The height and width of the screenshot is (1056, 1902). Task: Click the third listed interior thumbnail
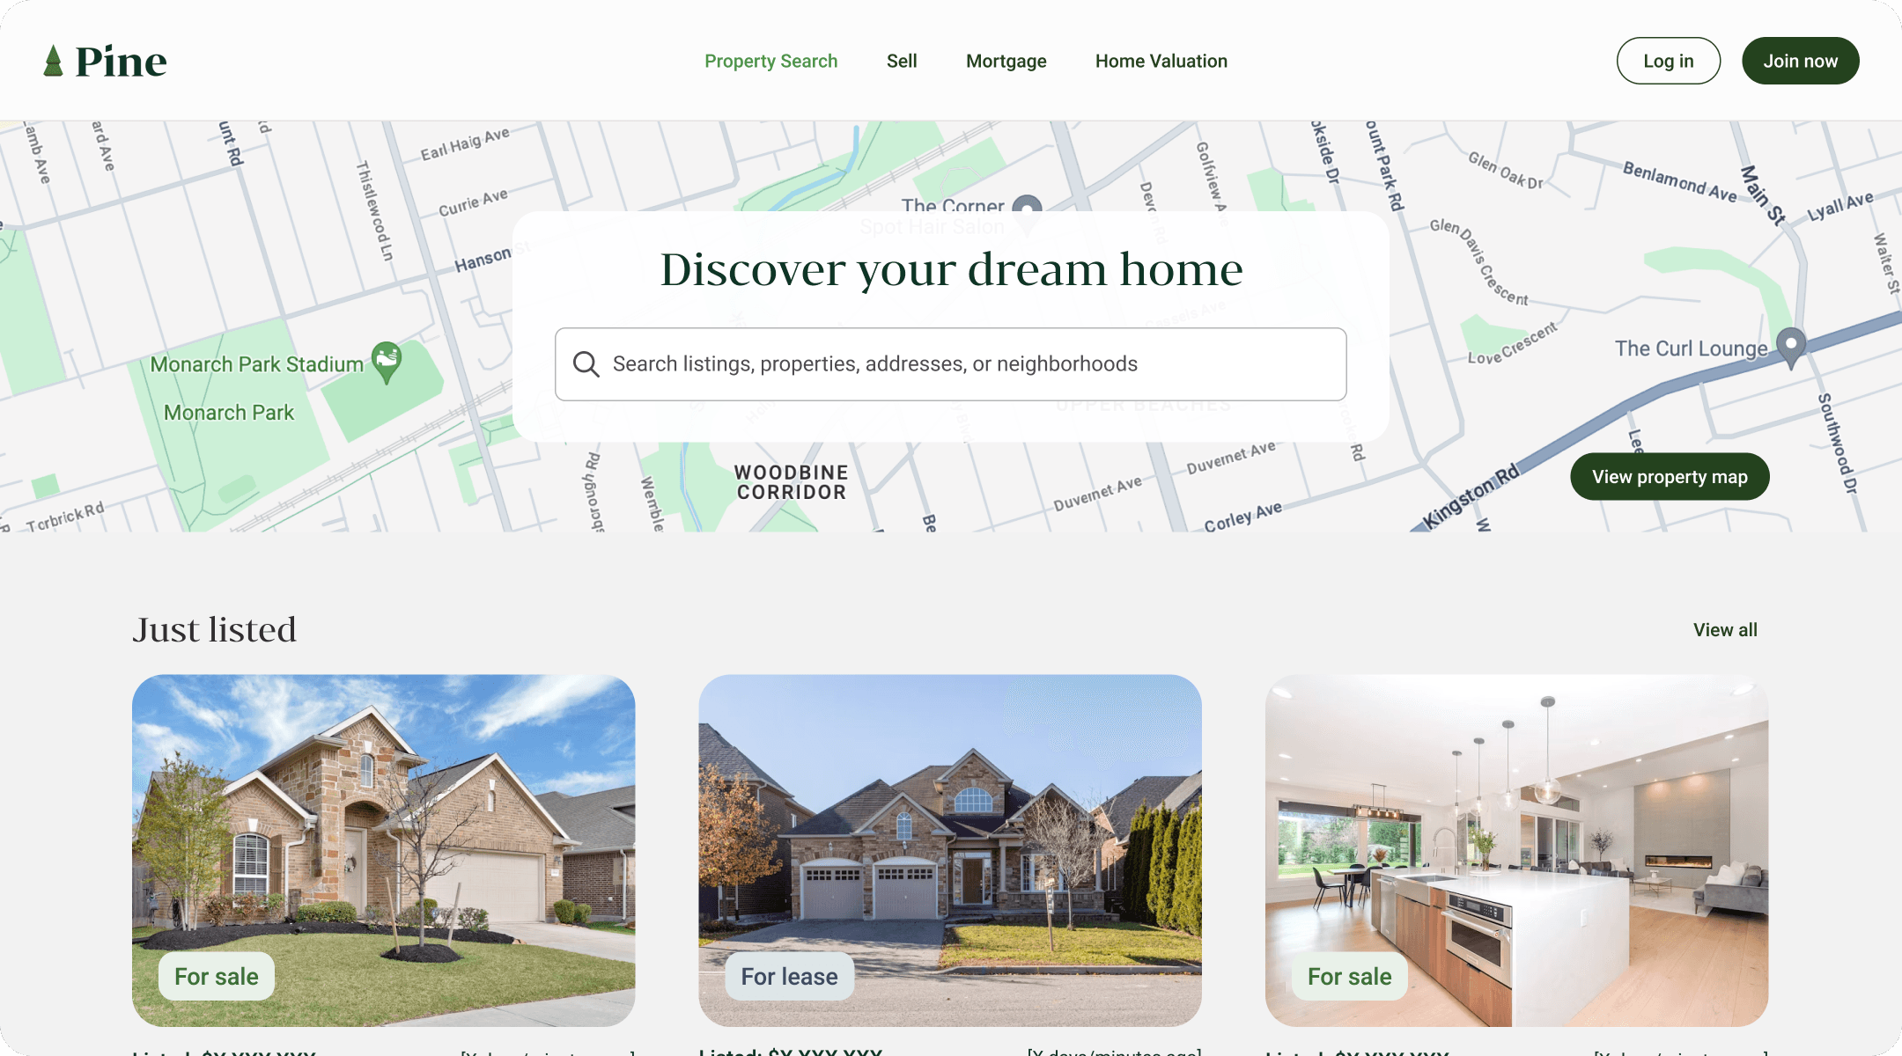pyautogui.click(x=1515, y=849)
